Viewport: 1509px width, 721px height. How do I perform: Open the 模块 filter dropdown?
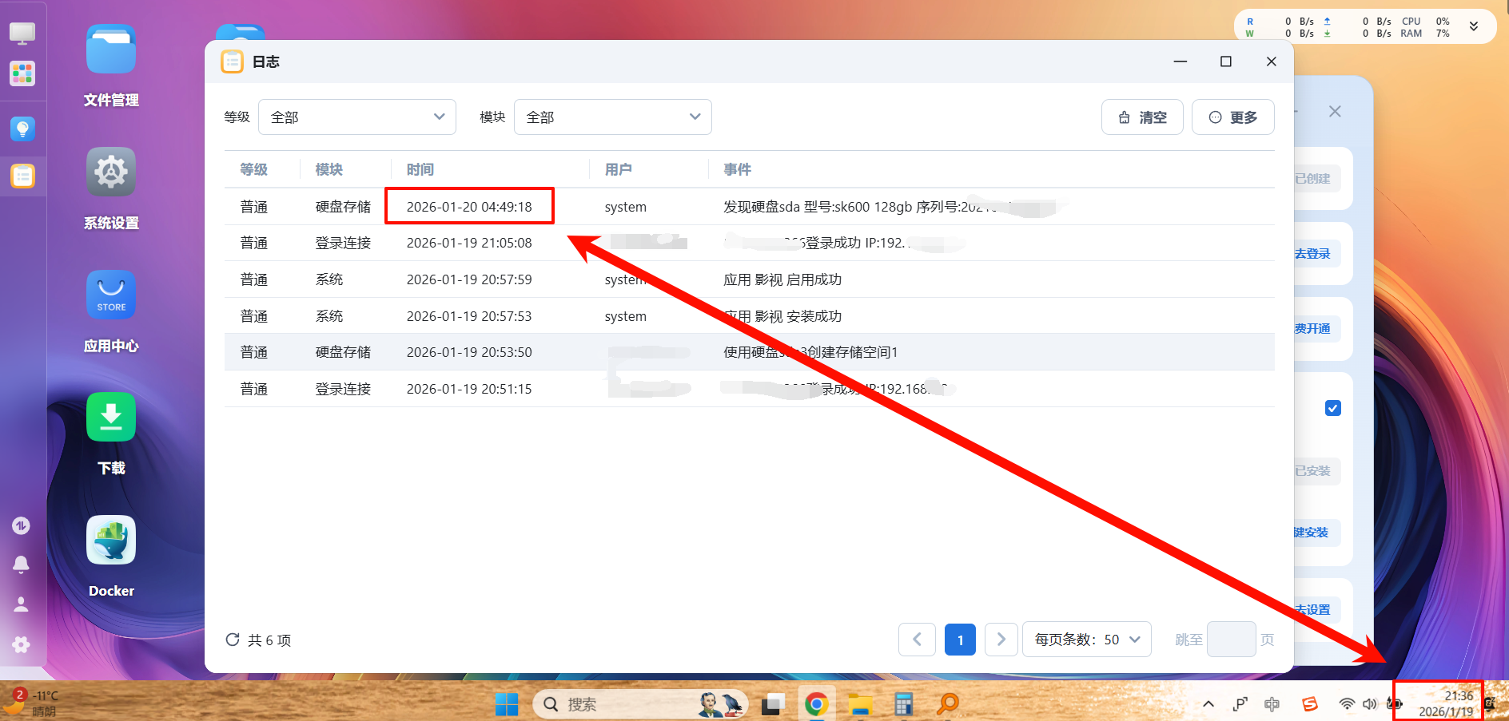click(x=613, y=117)
